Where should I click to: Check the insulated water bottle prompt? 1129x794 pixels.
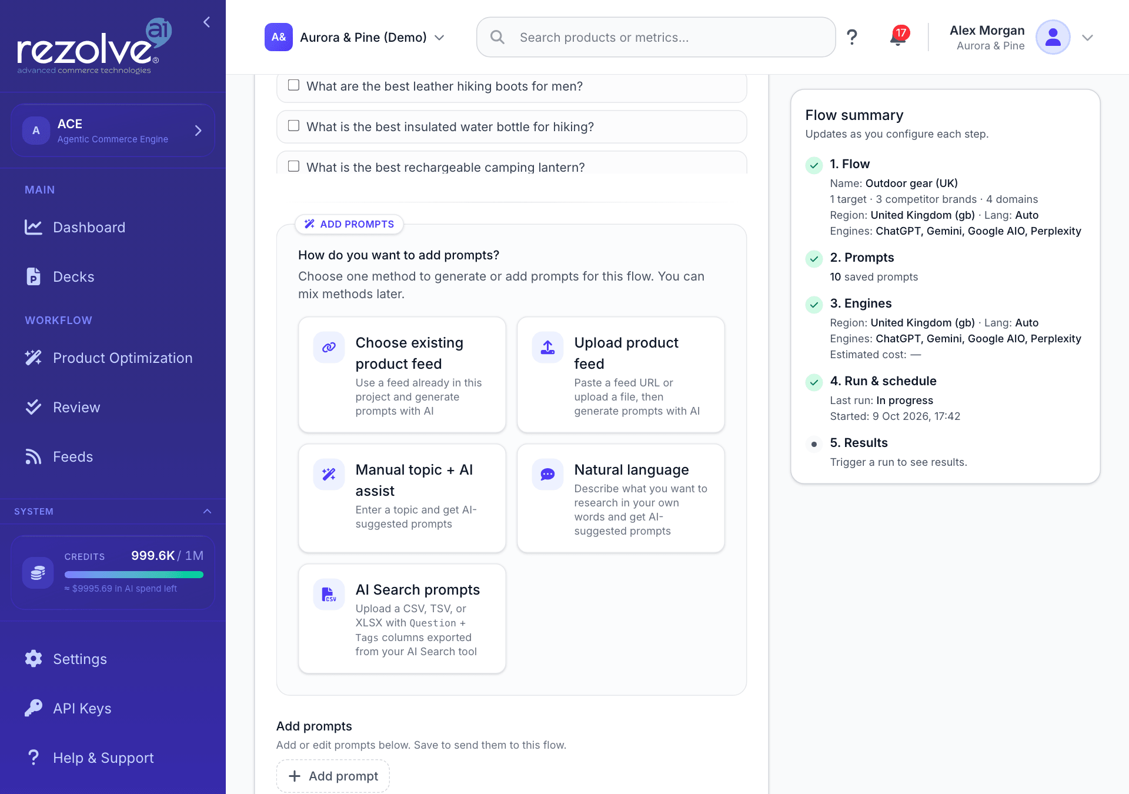tap(294, 126)
